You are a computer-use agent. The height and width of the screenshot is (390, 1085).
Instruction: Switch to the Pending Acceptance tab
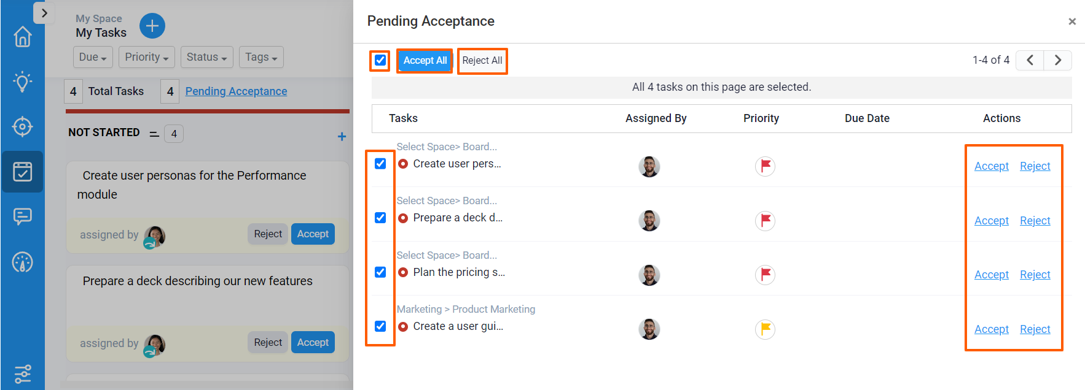236,91
